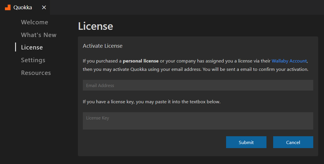Select the Quokka editor tab
The image size is (324, 164).
click(25, 8)
